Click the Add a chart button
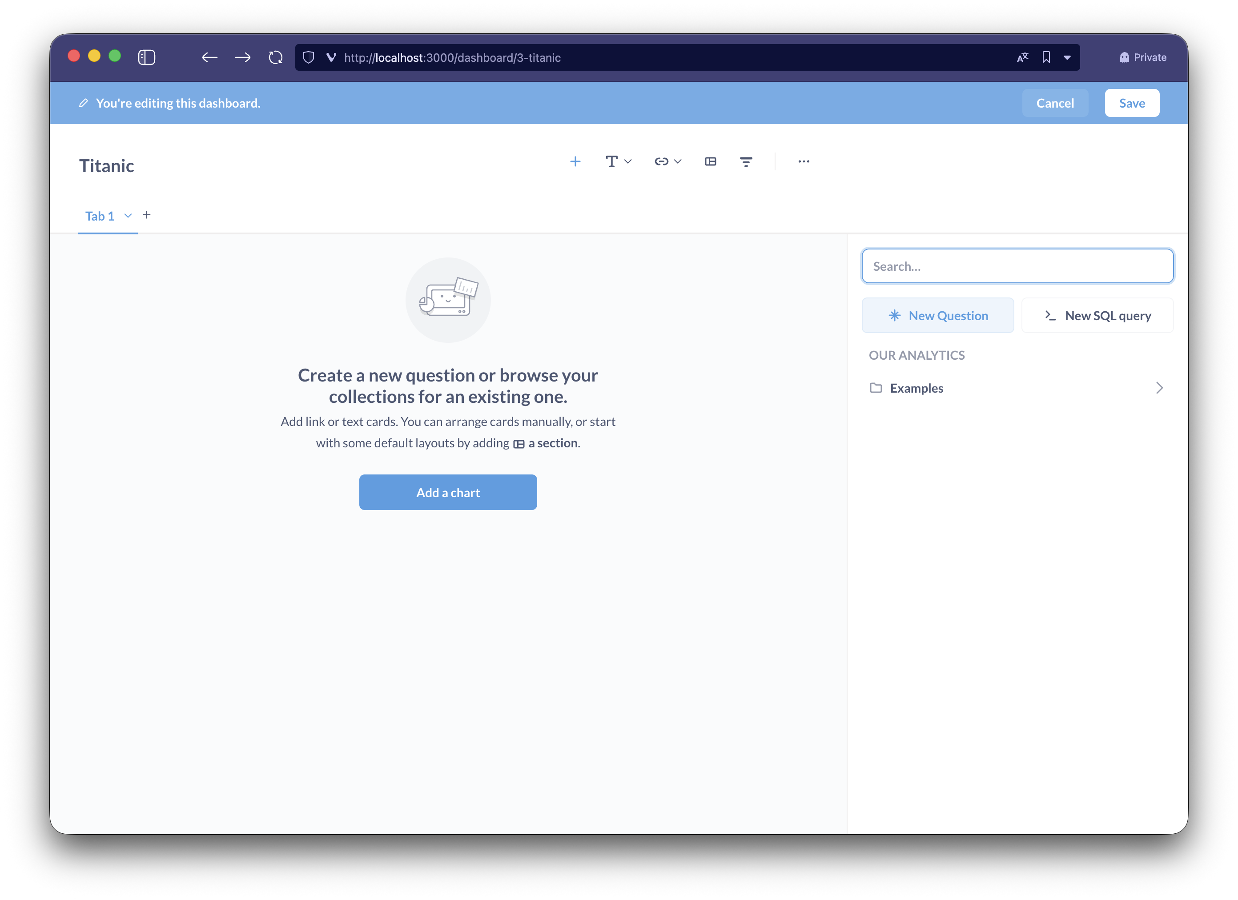 (448, 492)
